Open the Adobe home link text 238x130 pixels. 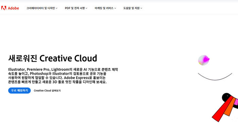pyautogui.click(x=13, y=8)
